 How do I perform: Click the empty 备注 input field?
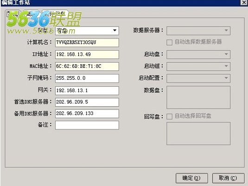(87, 125)
